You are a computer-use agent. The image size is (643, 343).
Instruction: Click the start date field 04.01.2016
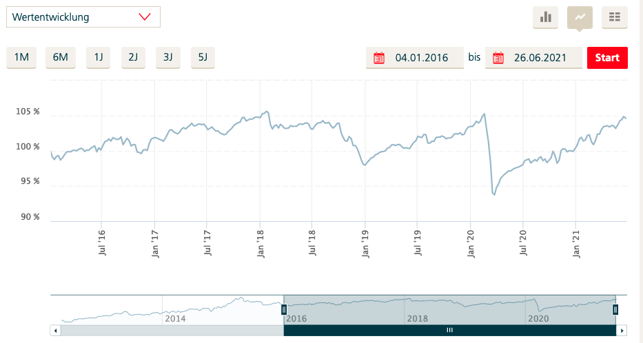click(x=420, y=58)
